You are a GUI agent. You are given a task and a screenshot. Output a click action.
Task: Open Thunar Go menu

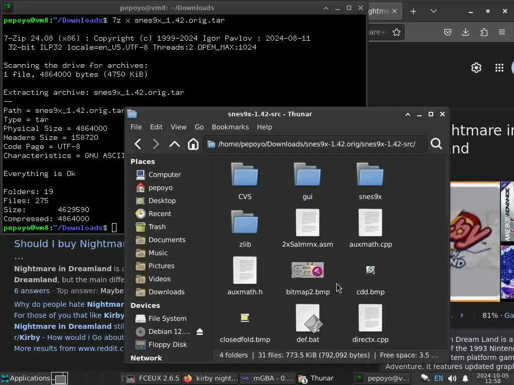[199, 127]
